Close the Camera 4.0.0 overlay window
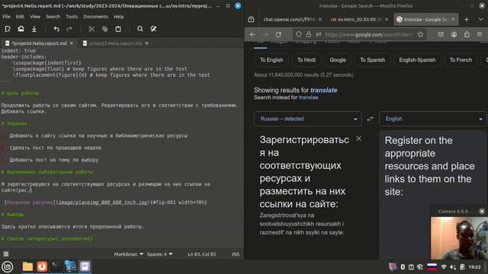488x274 pixels. point(482,212)
